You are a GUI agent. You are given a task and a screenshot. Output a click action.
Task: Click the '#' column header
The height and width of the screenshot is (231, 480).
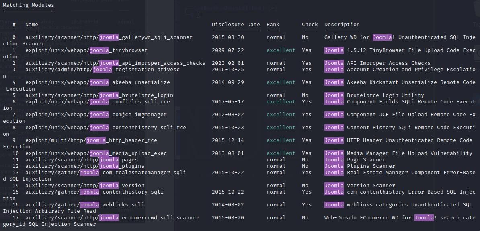tap(14, 25)
